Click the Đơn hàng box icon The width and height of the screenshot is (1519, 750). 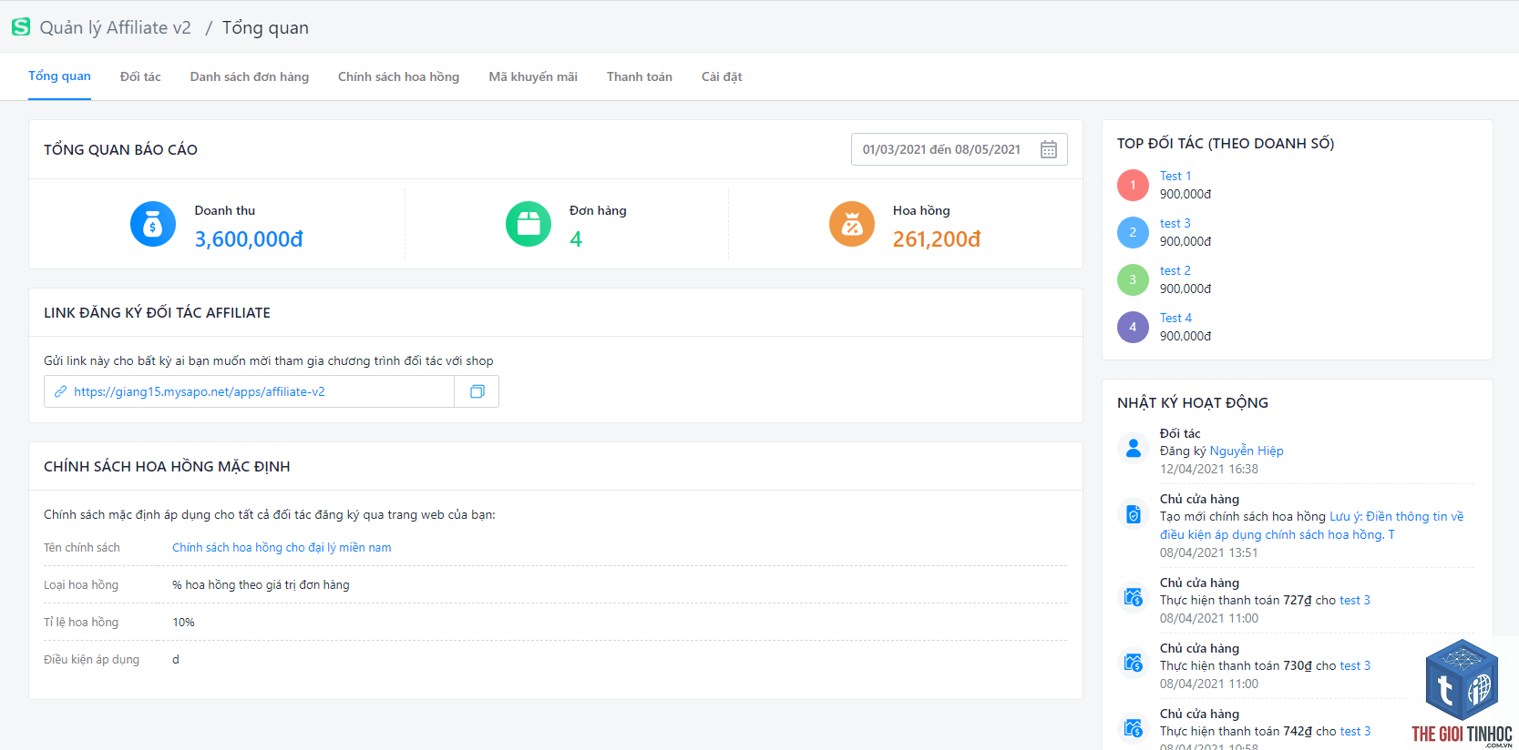point(529,224)
